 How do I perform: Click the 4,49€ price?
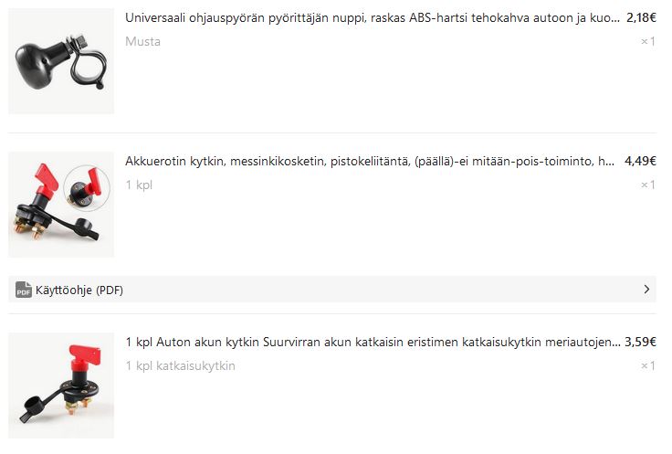point(640,161)
